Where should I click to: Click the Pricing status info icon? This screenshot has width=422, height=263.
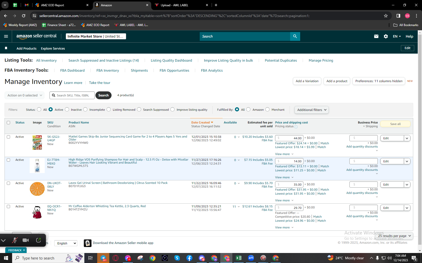coord(296,127)
